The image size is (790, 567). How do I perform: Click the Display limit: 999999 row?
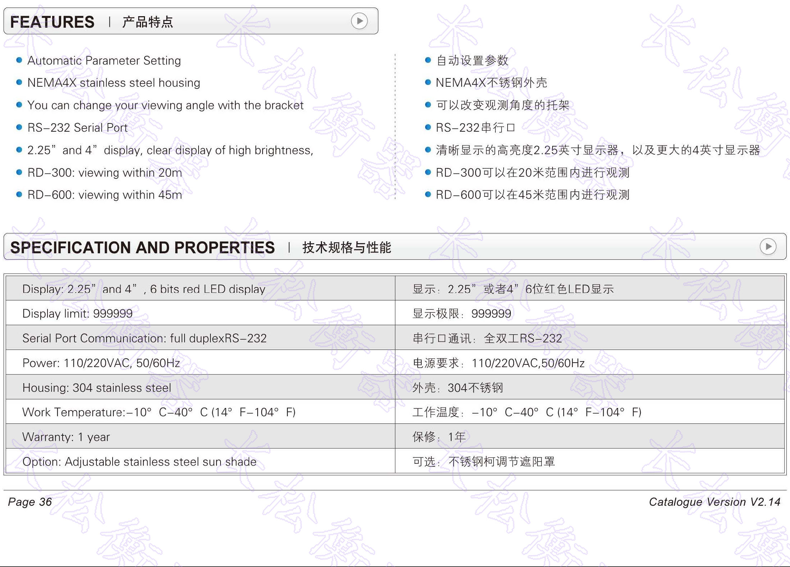(x=77, y=313)
